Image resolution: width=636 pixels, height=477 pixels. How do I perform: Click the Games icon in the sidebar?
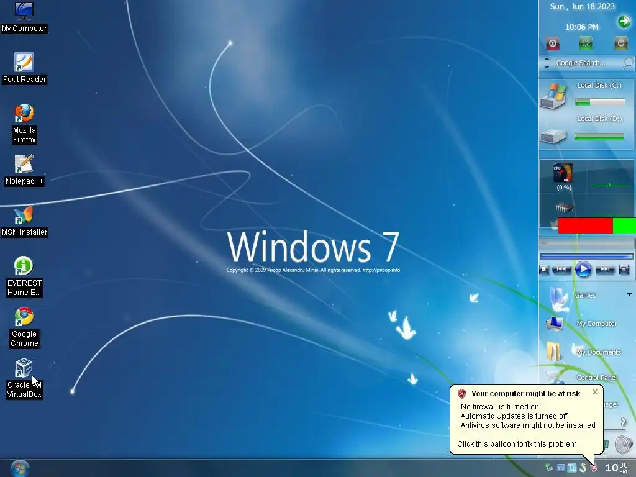pyautogui.click(x=560, y=298)
